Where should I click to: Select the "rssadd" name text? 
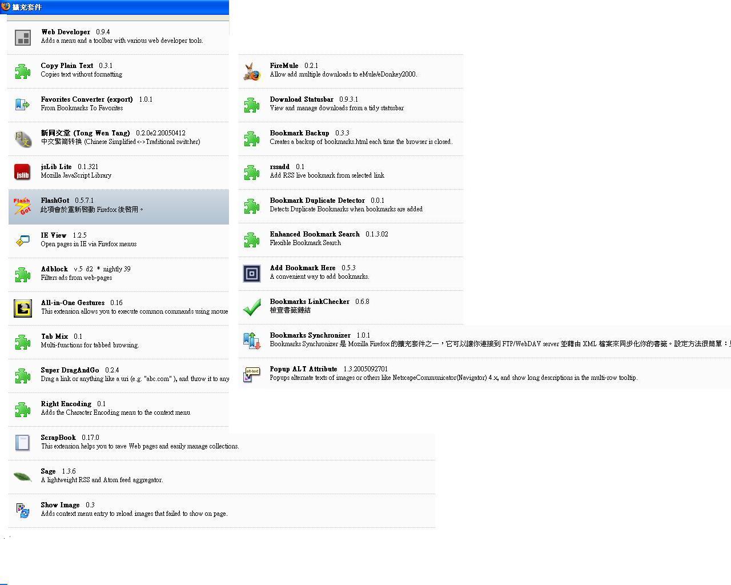(280, 167)
